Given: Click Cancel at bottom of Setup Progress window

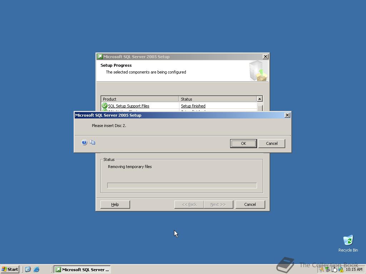Looking at the screenshot, I should pos(250,204).
